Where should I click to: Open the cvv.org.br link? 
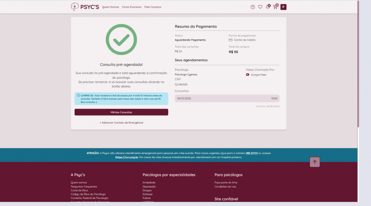126,157
